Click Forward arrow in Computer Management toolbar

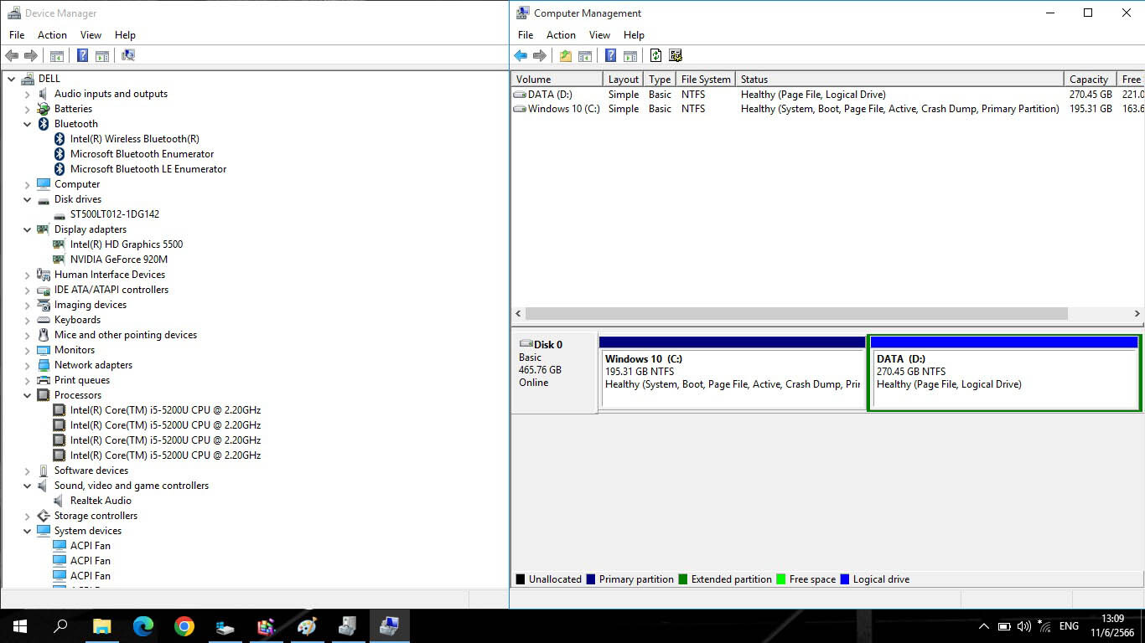(540, 56)
